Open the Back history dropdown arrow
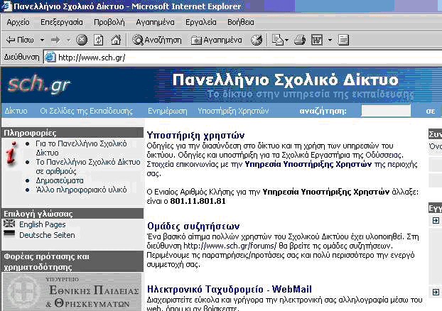 pos(42,40)
